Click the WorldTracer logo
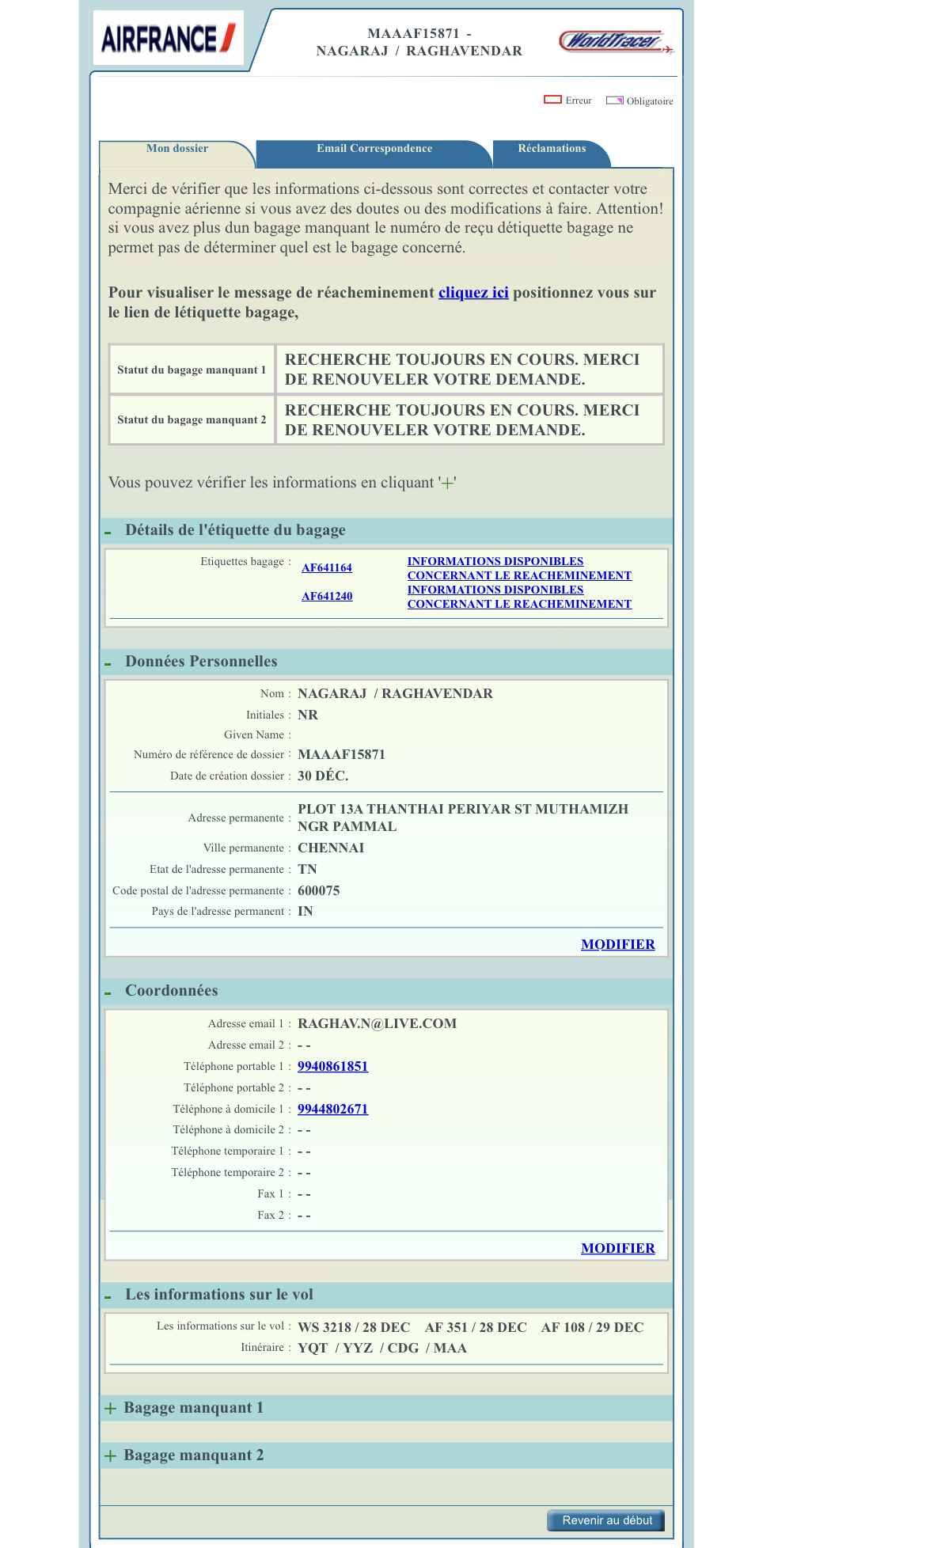This screenshot has width=926, height=1548. [617, 41]
